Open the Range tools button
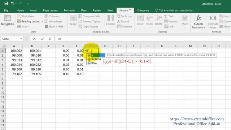231x130 pixels. [x=73, y=21]
